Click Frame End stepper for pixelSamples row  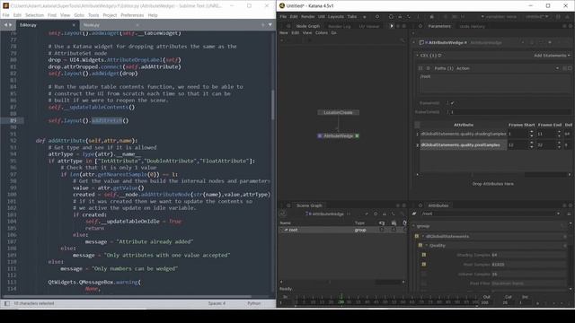[559, 145]
